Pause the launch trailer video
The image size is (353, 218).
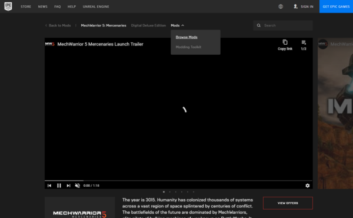(59, 186)
